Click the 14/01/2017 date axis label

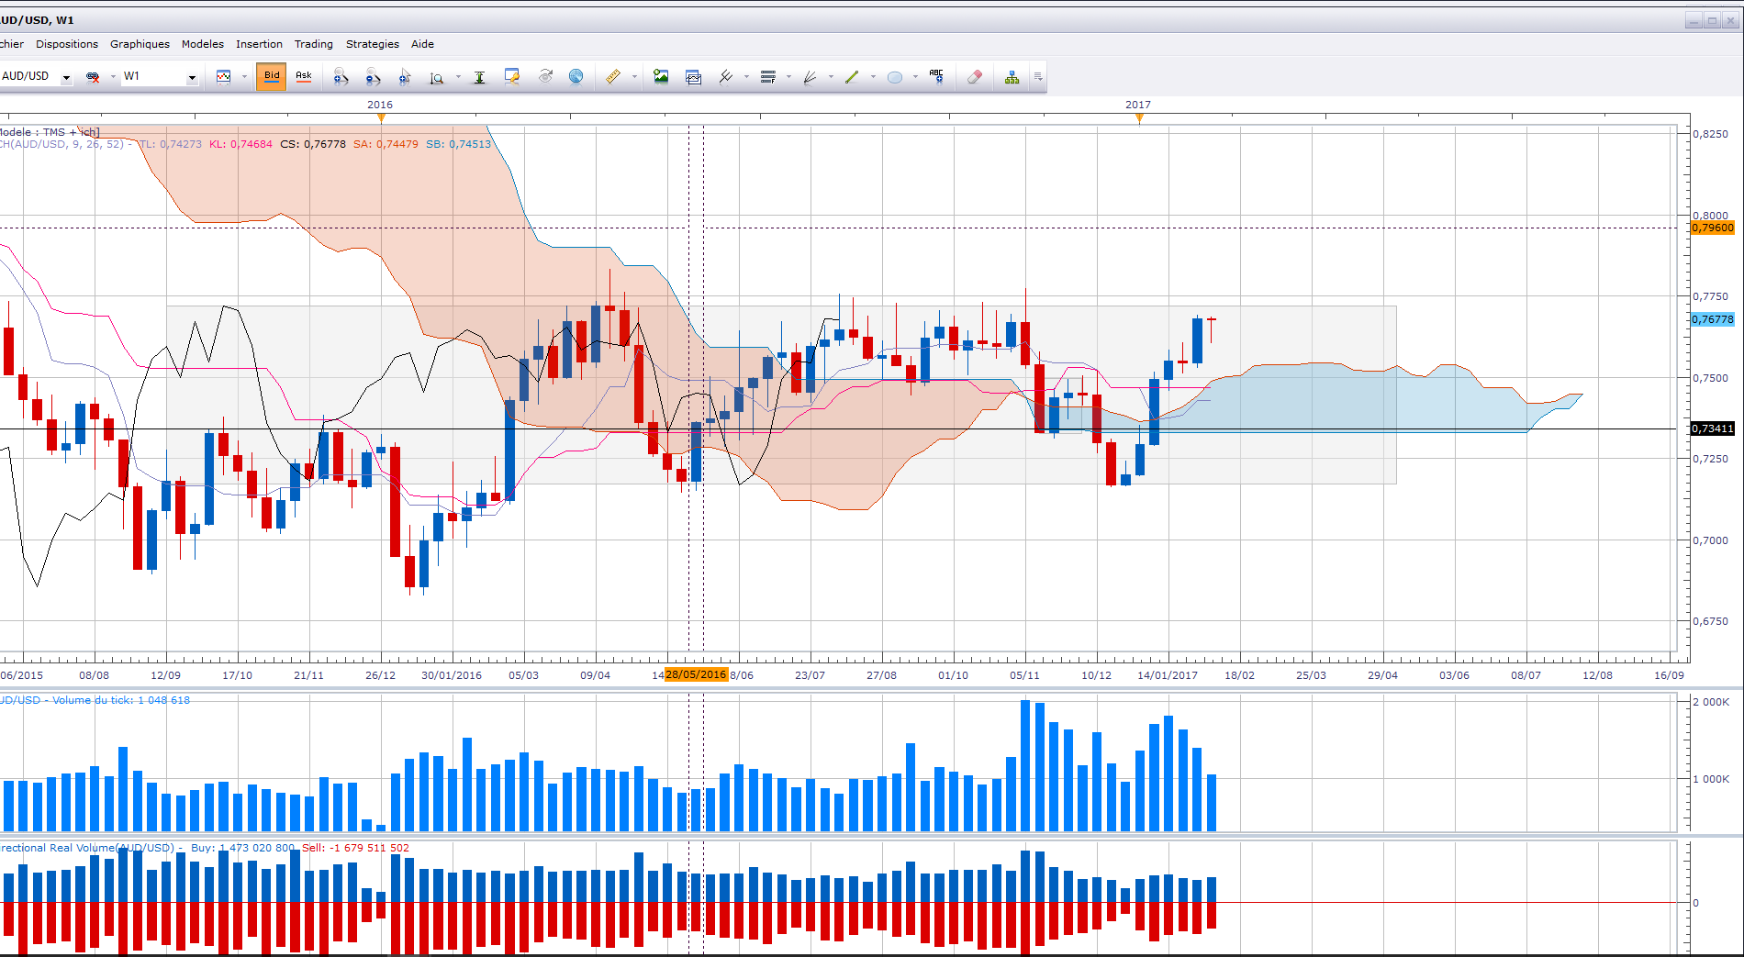pos(1168,675)
